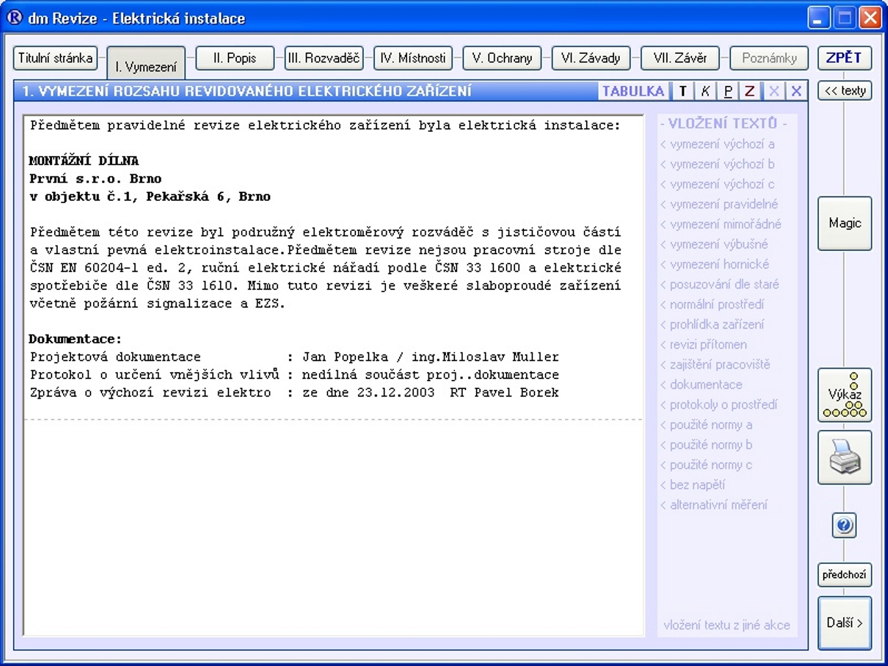Toggle bold T formatting button
The image size is (888, 666).
pyautogui.click(x=682, y=91)
